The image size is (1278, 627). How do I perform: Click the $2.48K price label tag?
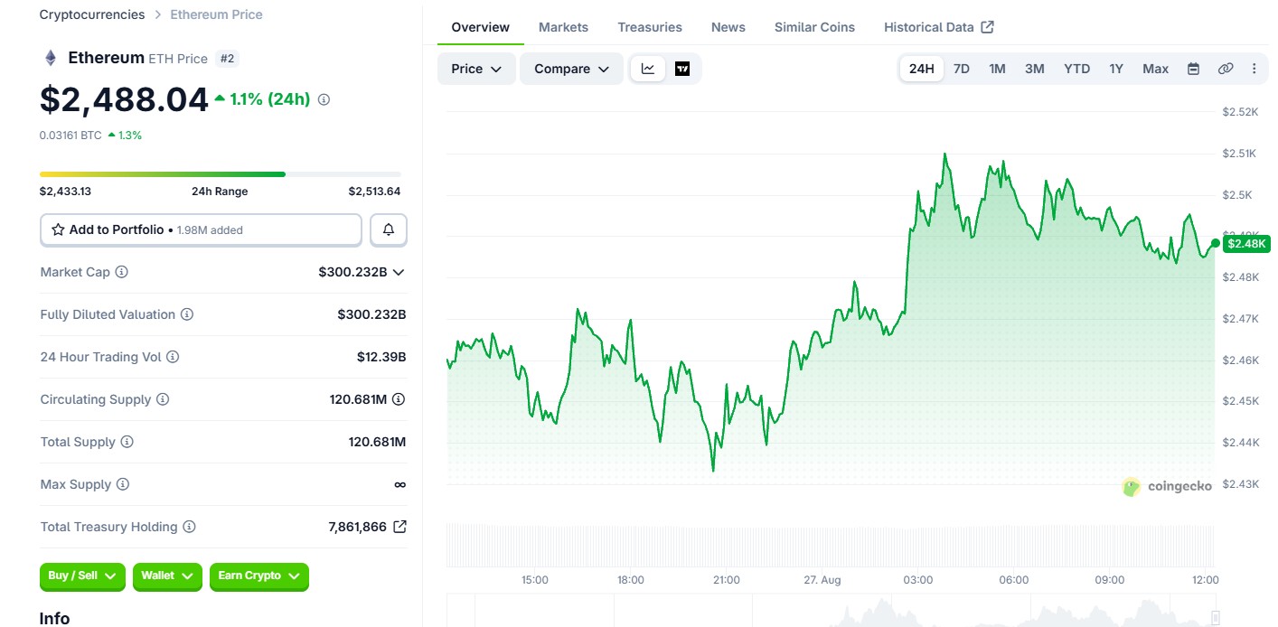[1247, 243]
